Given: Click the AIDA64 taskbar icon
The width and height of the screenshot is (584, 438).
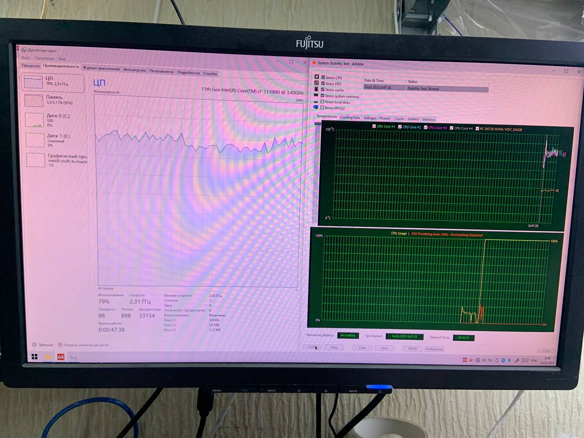Looking at the screenshot, I should coord(61,357).
